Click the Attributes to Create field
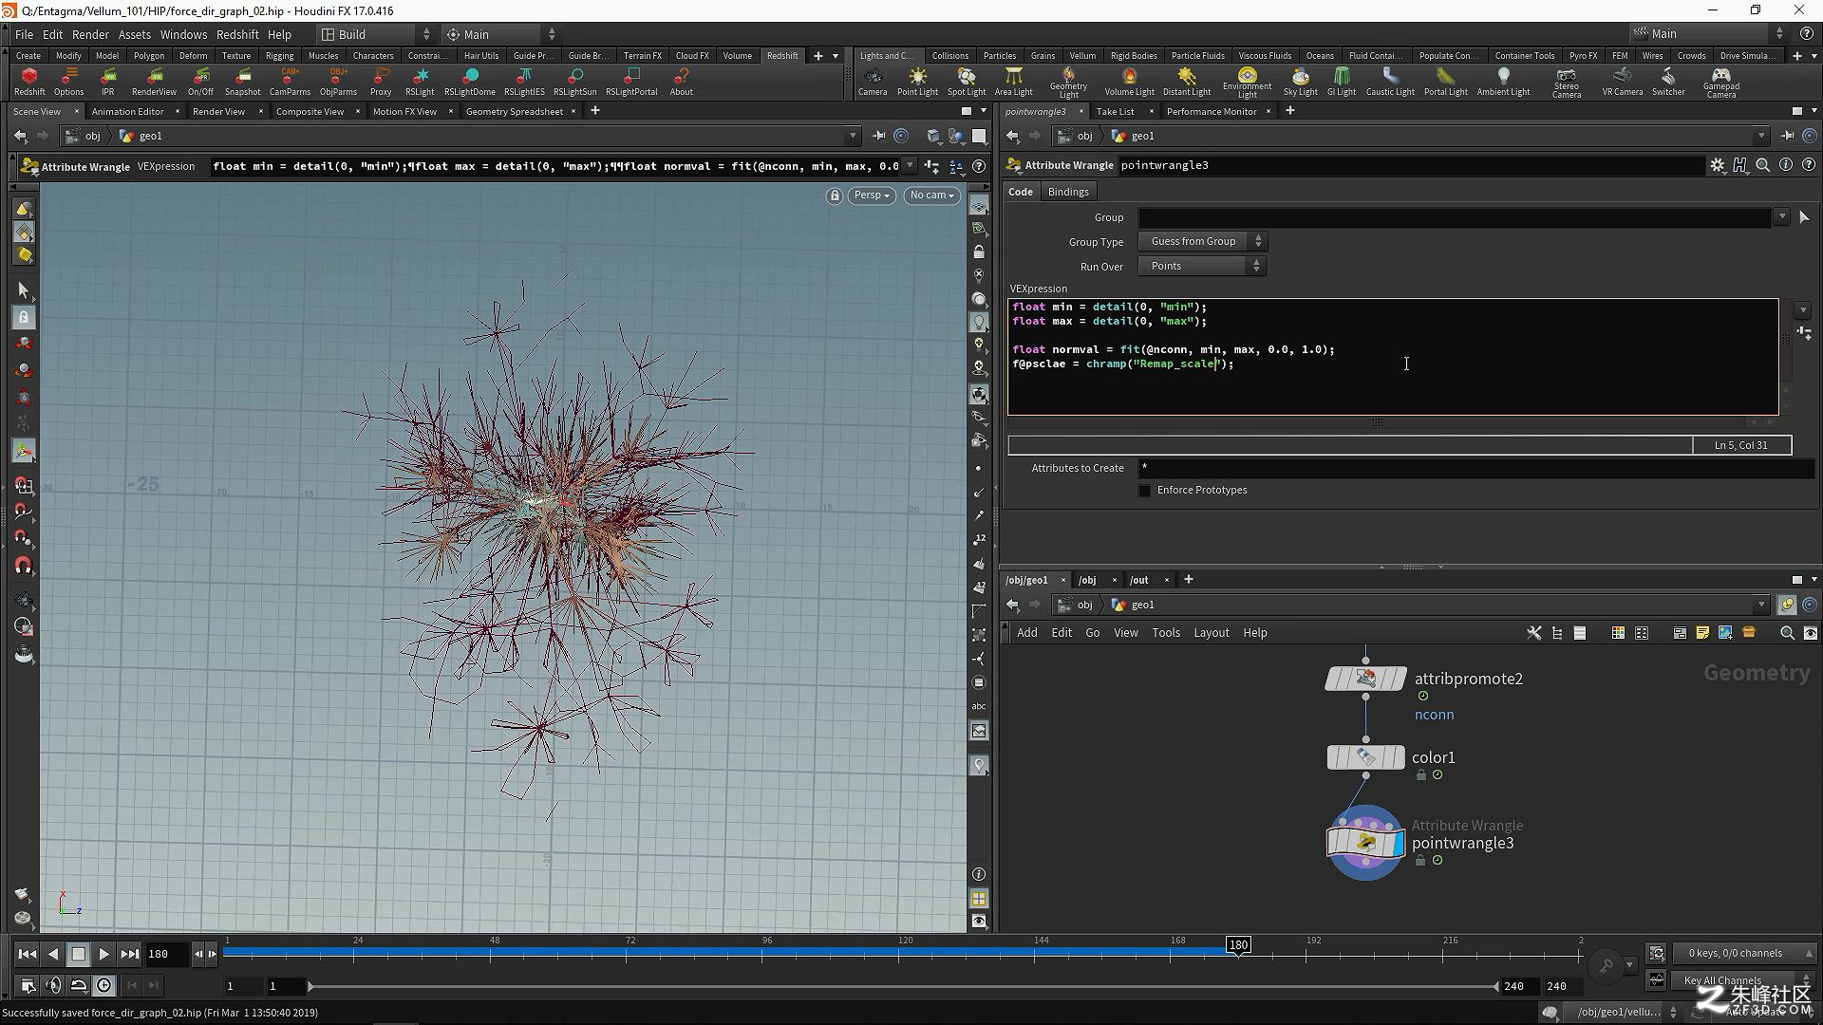 click(x=1475, y=468)
